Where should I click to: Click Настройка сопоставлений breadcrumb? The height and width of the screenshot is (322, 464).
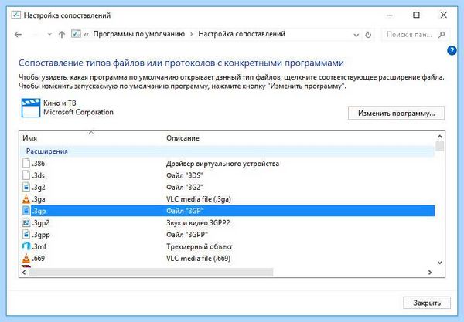pos(241,34)
